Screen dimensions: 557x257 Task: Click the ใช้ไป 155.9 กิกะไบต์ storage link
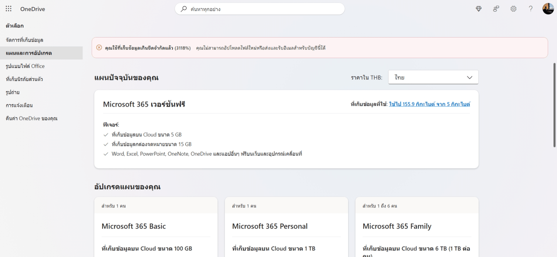[429, 104]
